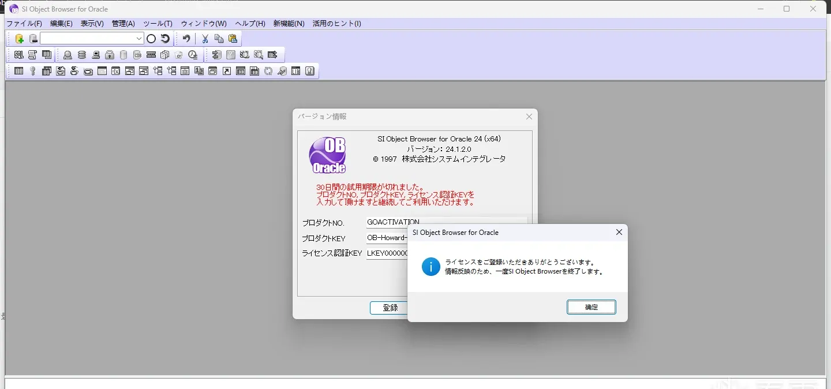
Task: Click the commit circle icon
Action: 151,39
